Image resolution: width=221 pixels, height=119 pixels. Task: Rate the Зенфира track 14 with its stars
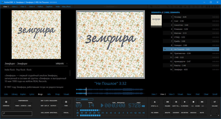point(216,69)
